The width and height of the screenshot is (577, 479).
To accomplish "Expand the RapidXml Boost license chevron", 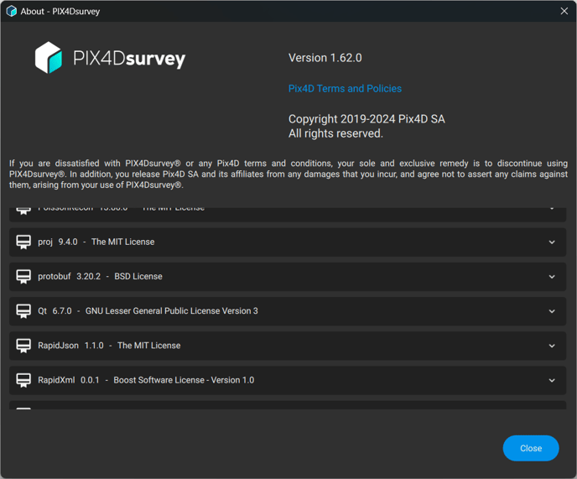I will pyautogui.click(x=552, y=381).
